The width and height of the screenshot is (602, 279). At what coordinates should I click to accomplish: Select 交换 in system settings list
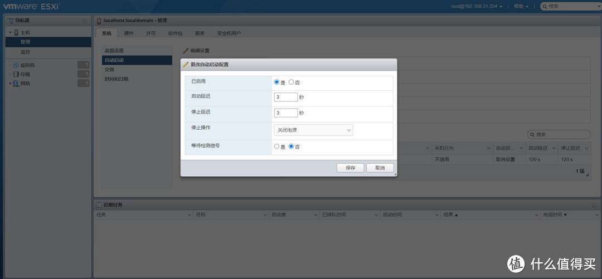tap(137, 70)
